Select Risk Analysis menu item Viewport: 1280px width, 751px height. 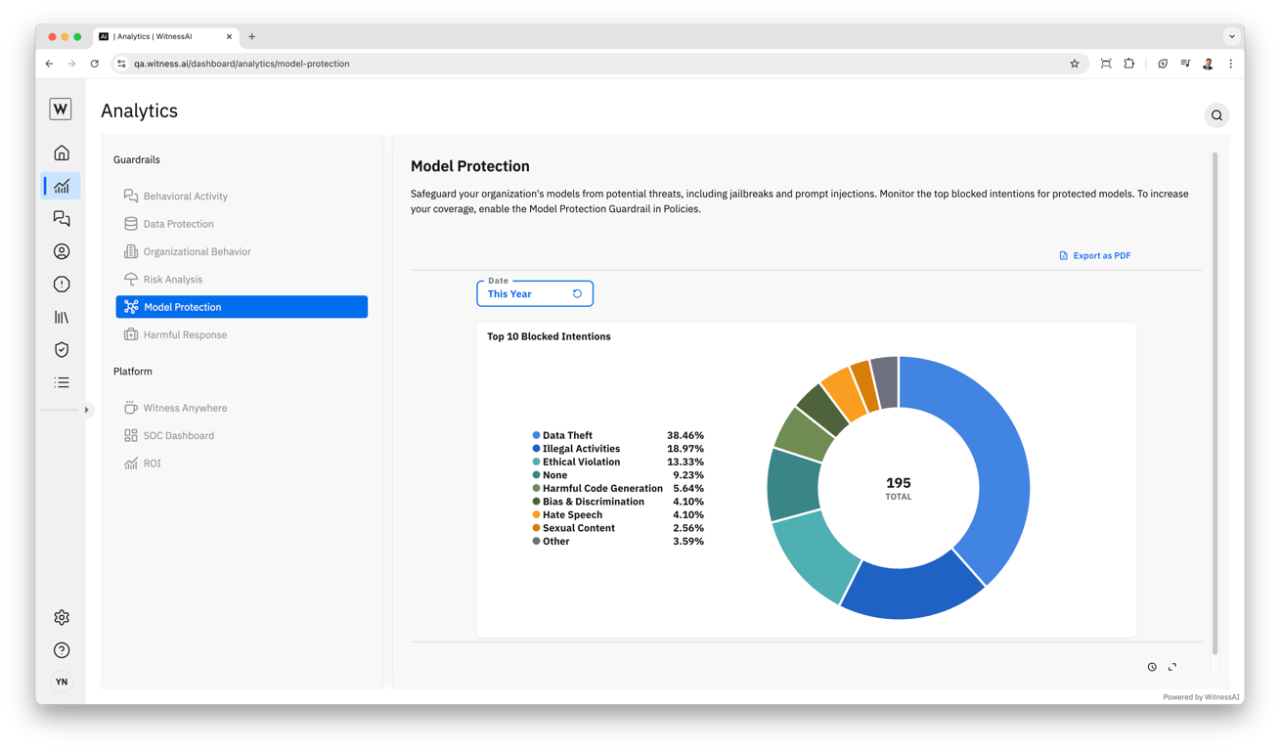click(x=242, y=280)
